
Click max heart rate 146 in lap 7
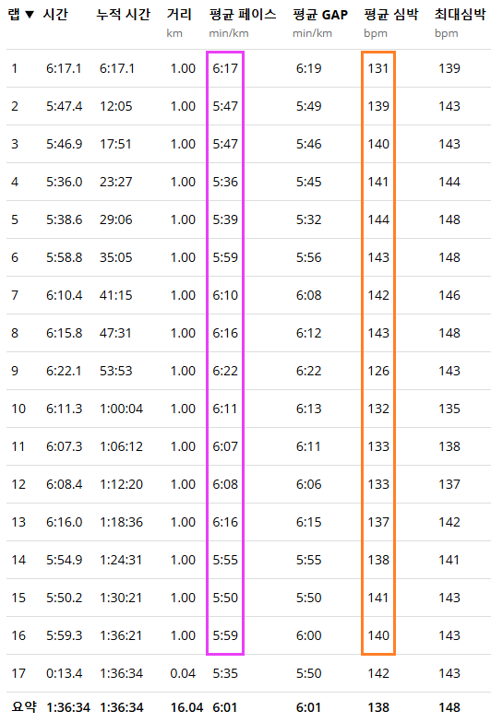tap(449, 295)
